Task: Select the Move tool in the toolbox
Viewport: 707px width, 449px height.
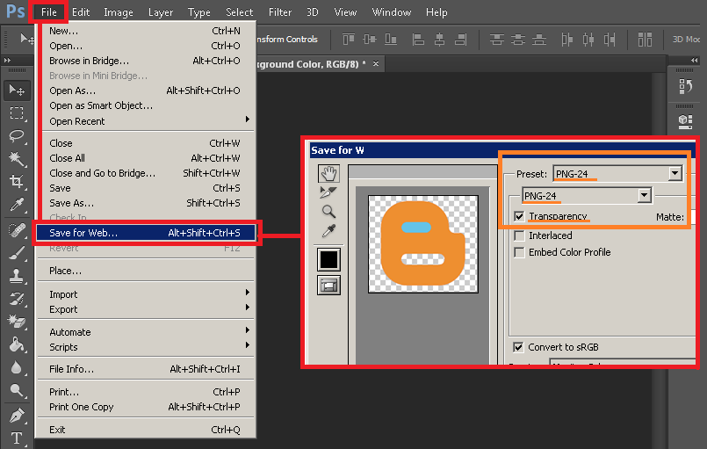Action: click(x=18, y=91)
